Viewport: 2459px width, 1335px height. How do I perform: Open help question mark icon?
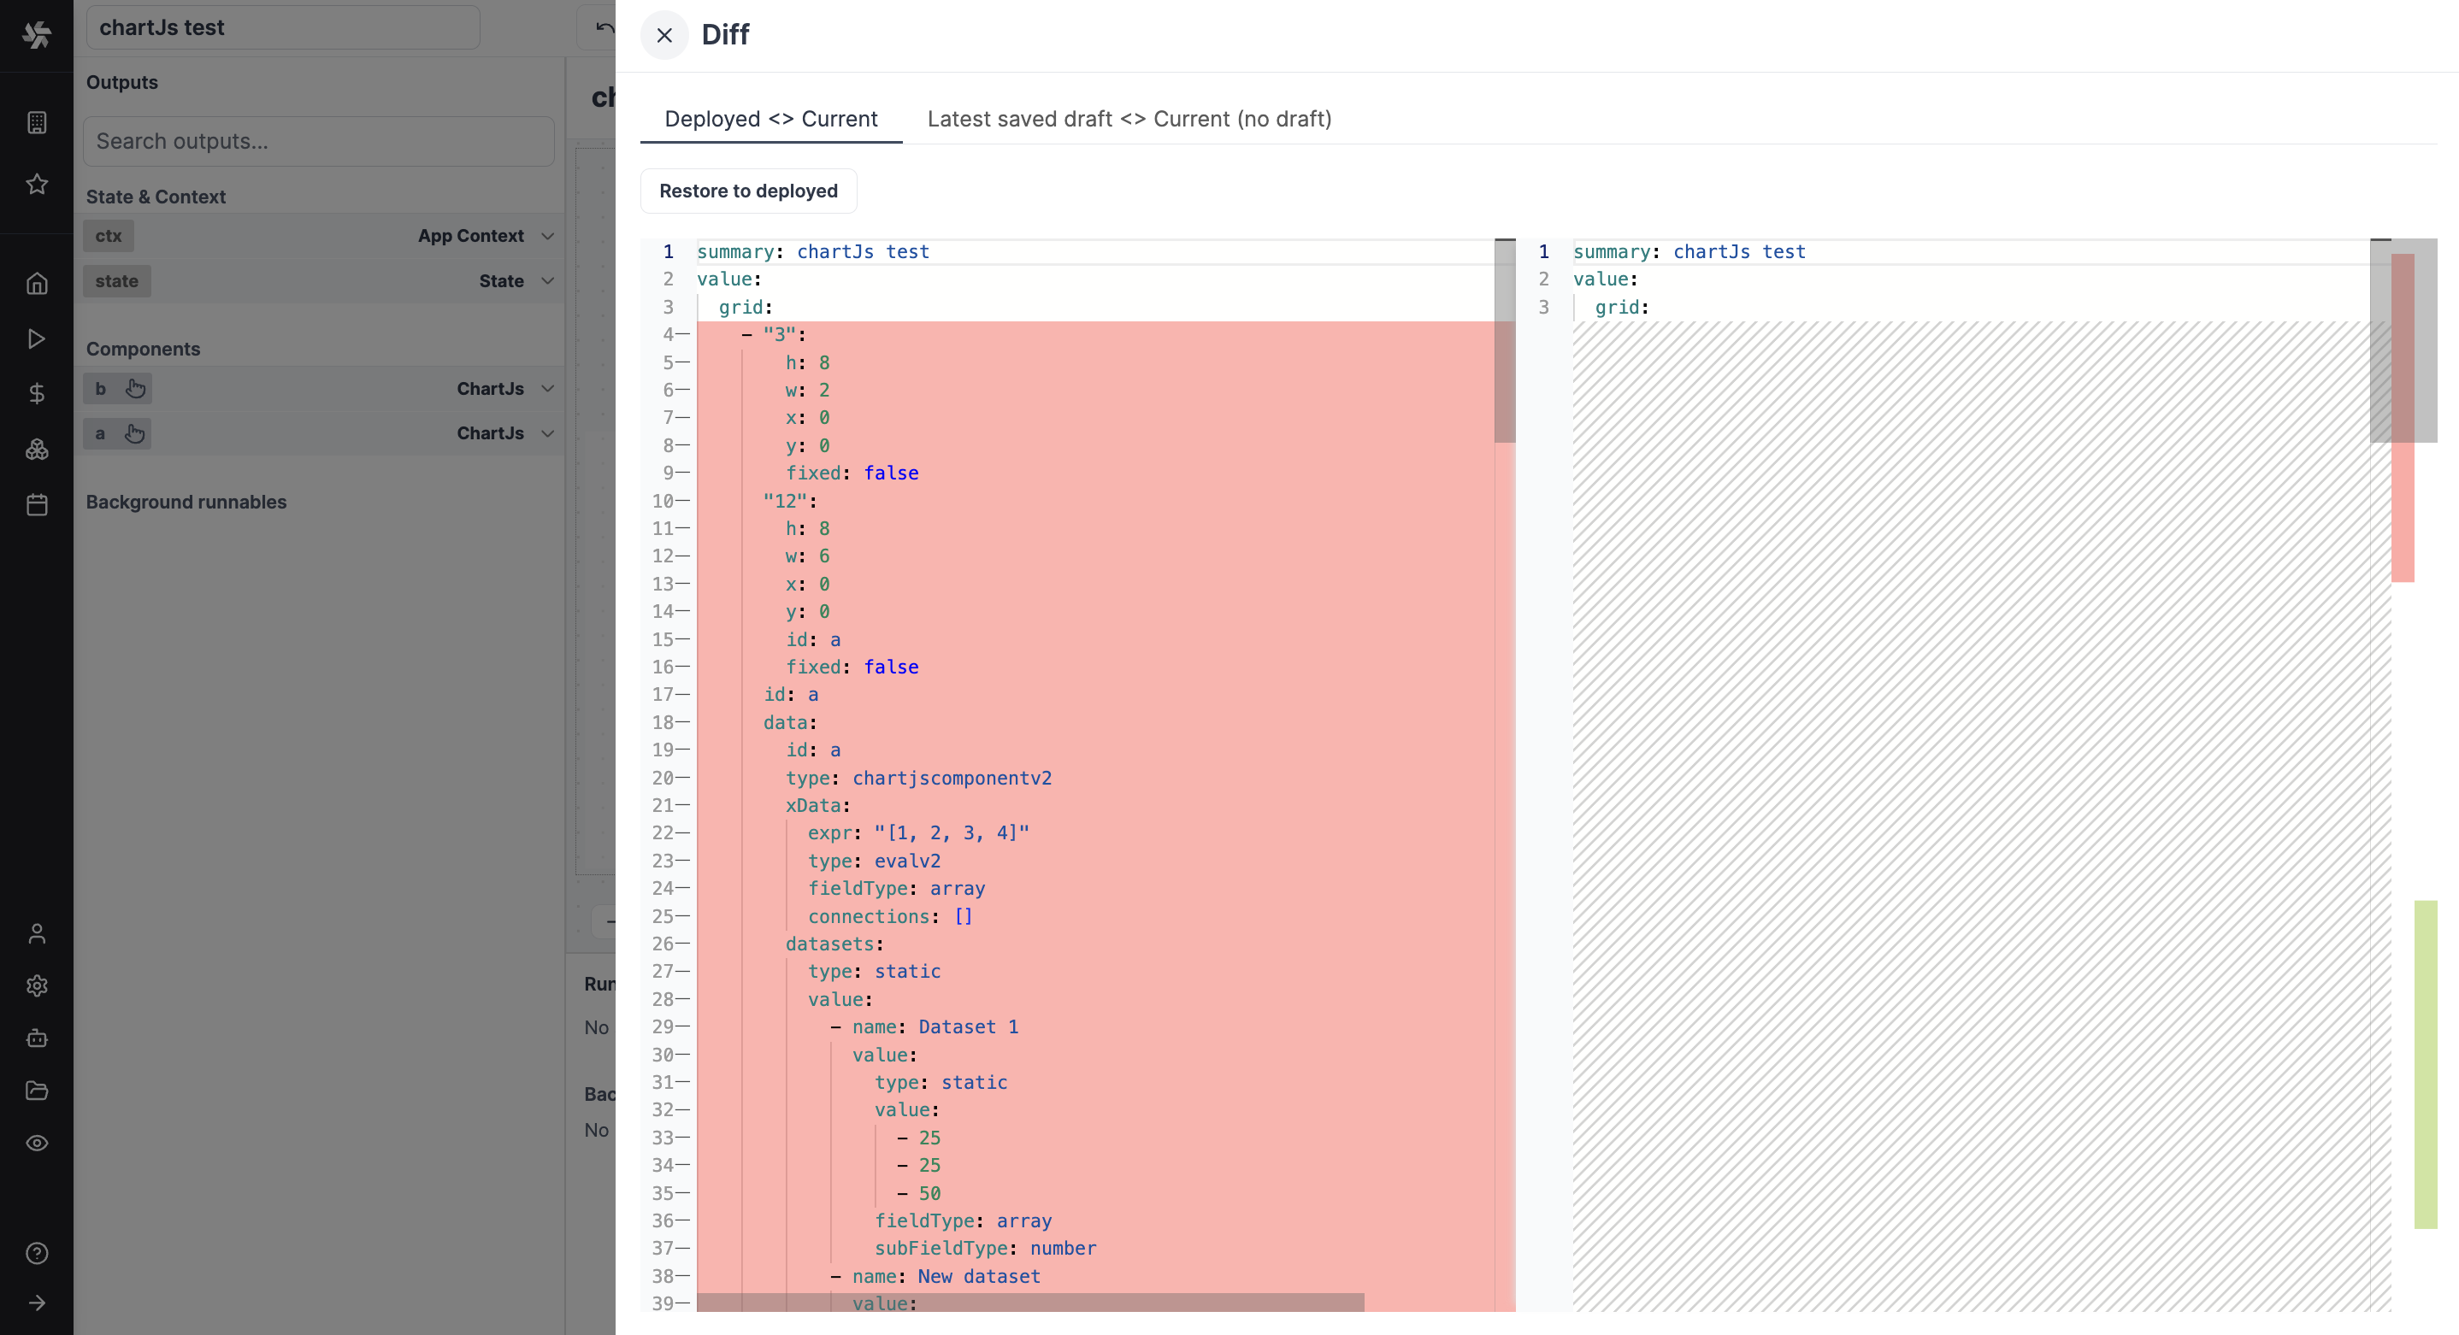pyautogui.click(x=36, y=1253)
